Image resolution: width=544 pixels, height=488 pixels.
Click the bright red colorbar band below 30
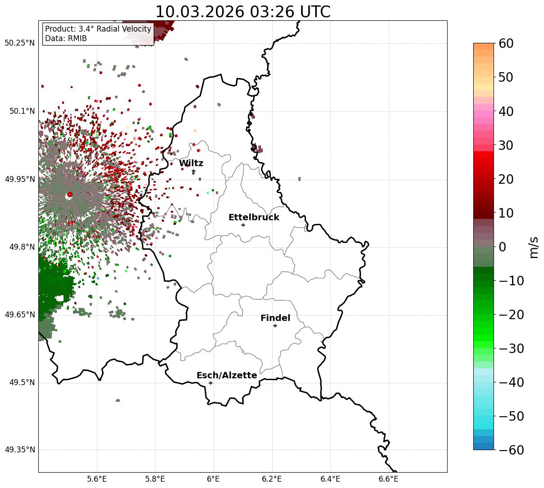tap(484, 154)
